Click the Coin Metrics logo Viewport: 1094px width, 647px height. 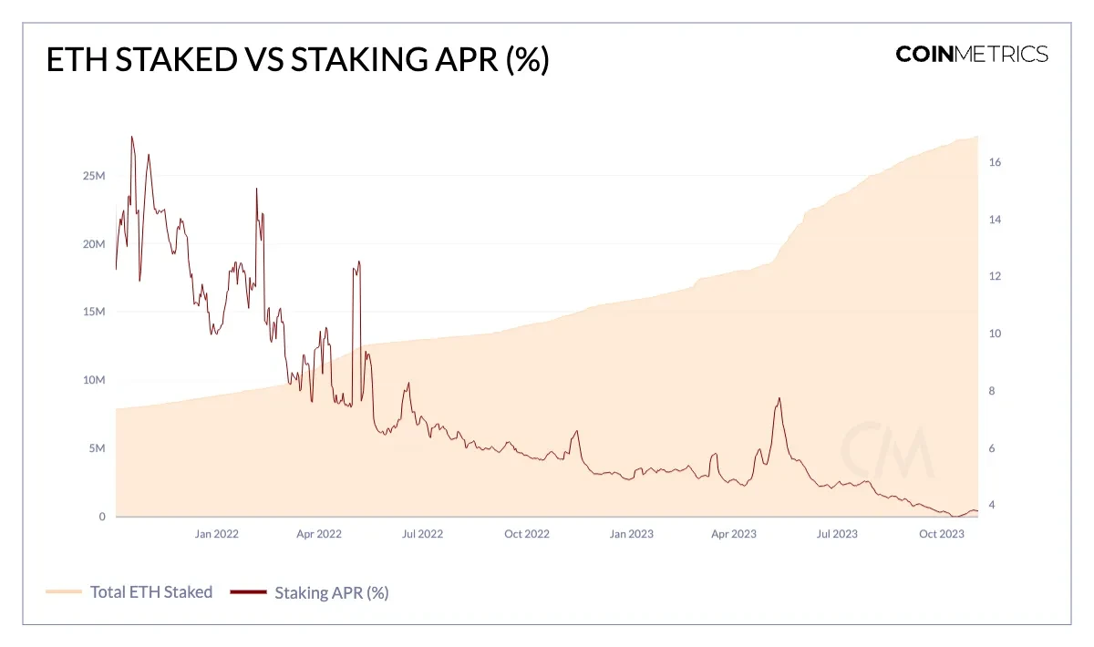(971, 54)
